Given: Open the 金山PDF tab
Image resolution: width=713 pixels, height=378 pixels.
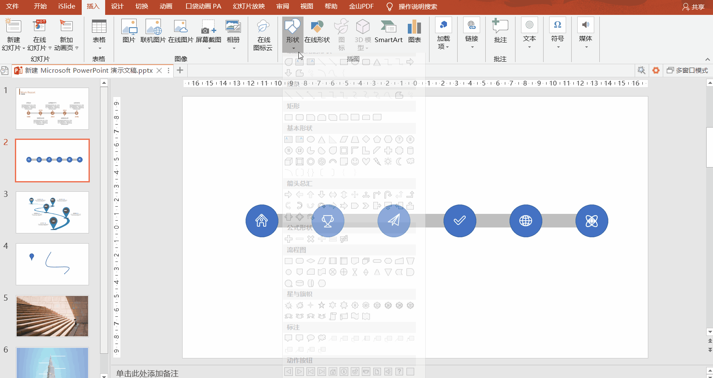Looking at the screenshot, I should pos(361,6).
